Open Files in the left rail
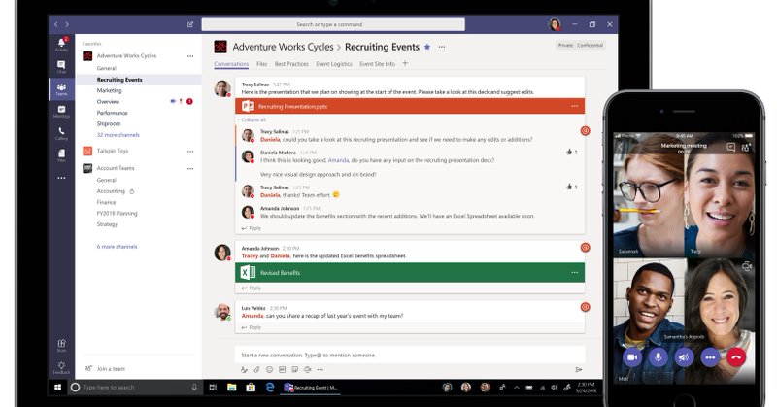This screenshot has width=777, height=407. coord(61,155)
